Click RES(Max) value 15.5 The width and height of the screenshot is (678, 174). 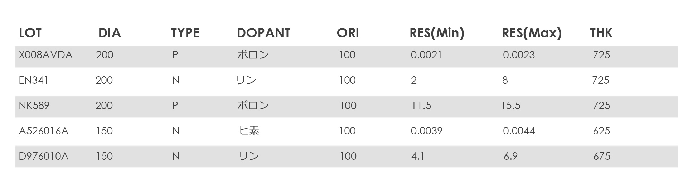click(510, 106)
